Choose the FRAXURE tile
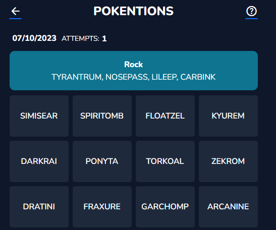Viewport: 276px width, 230px height. [x=102, y=207]
